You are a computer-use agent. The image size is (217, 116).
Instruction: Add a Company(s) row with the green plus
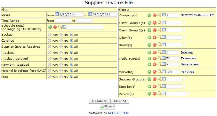point(149,15)
